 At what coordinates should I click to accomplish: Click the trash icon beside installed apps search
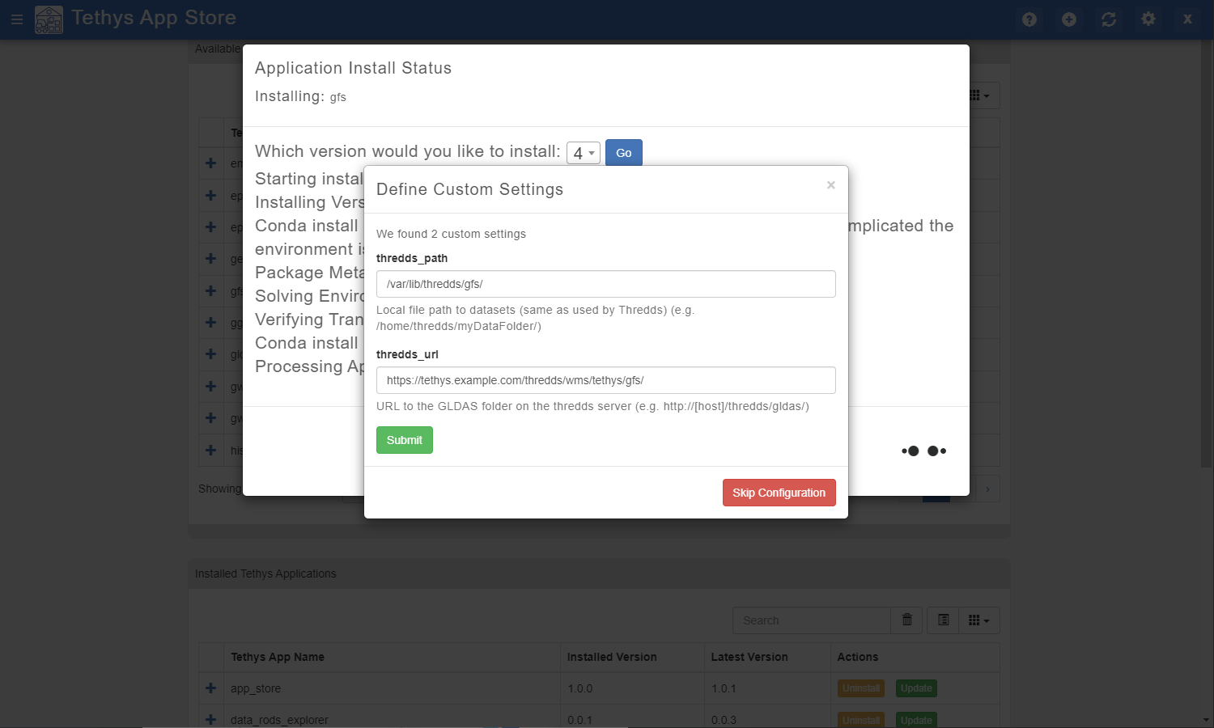(907, 620)
